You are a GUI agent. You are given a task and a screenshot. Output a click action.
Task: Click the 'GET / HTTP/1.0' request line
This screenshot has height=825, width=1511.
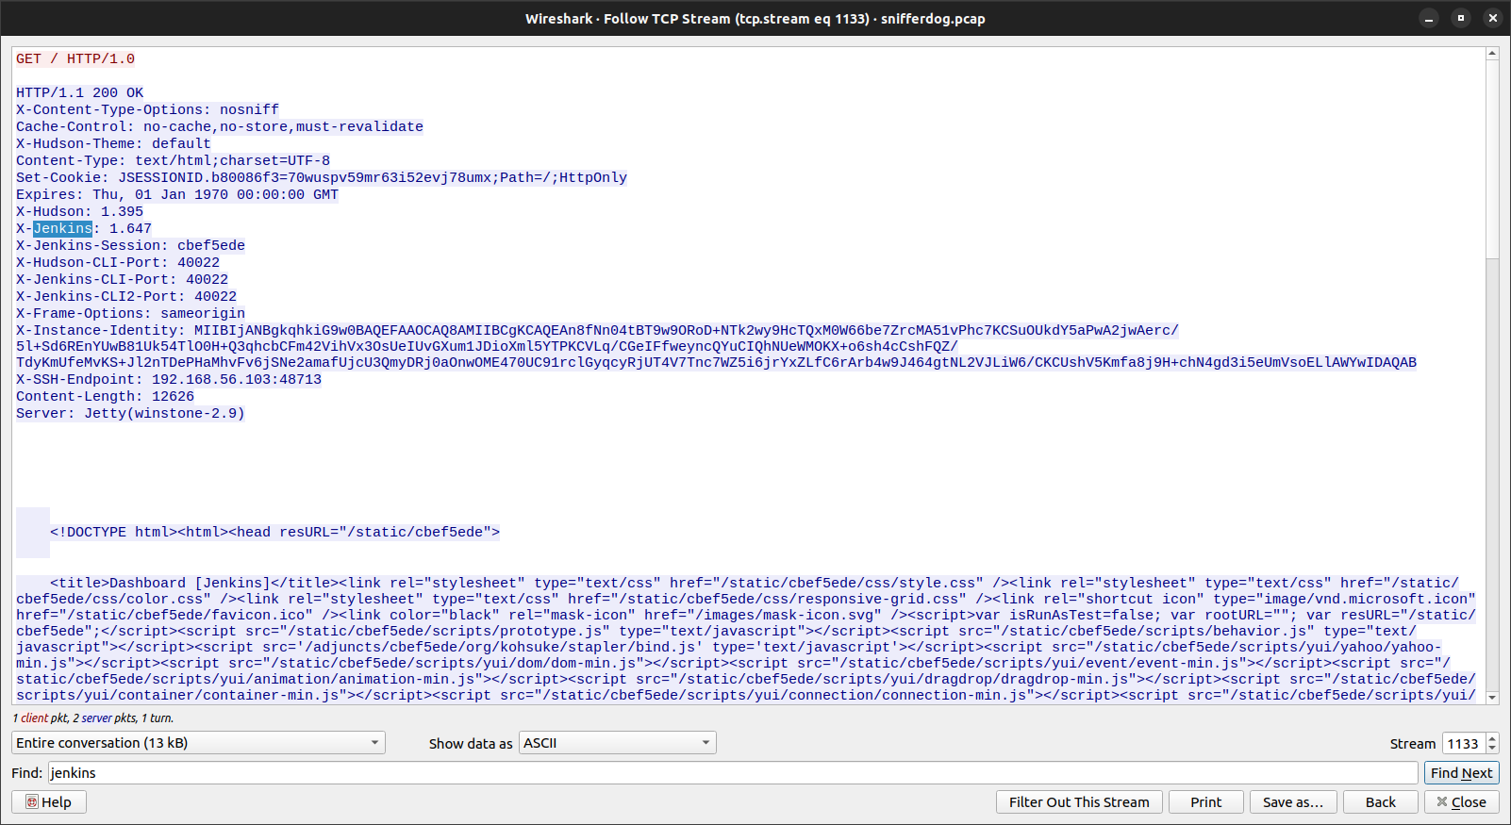coord(75,58)
